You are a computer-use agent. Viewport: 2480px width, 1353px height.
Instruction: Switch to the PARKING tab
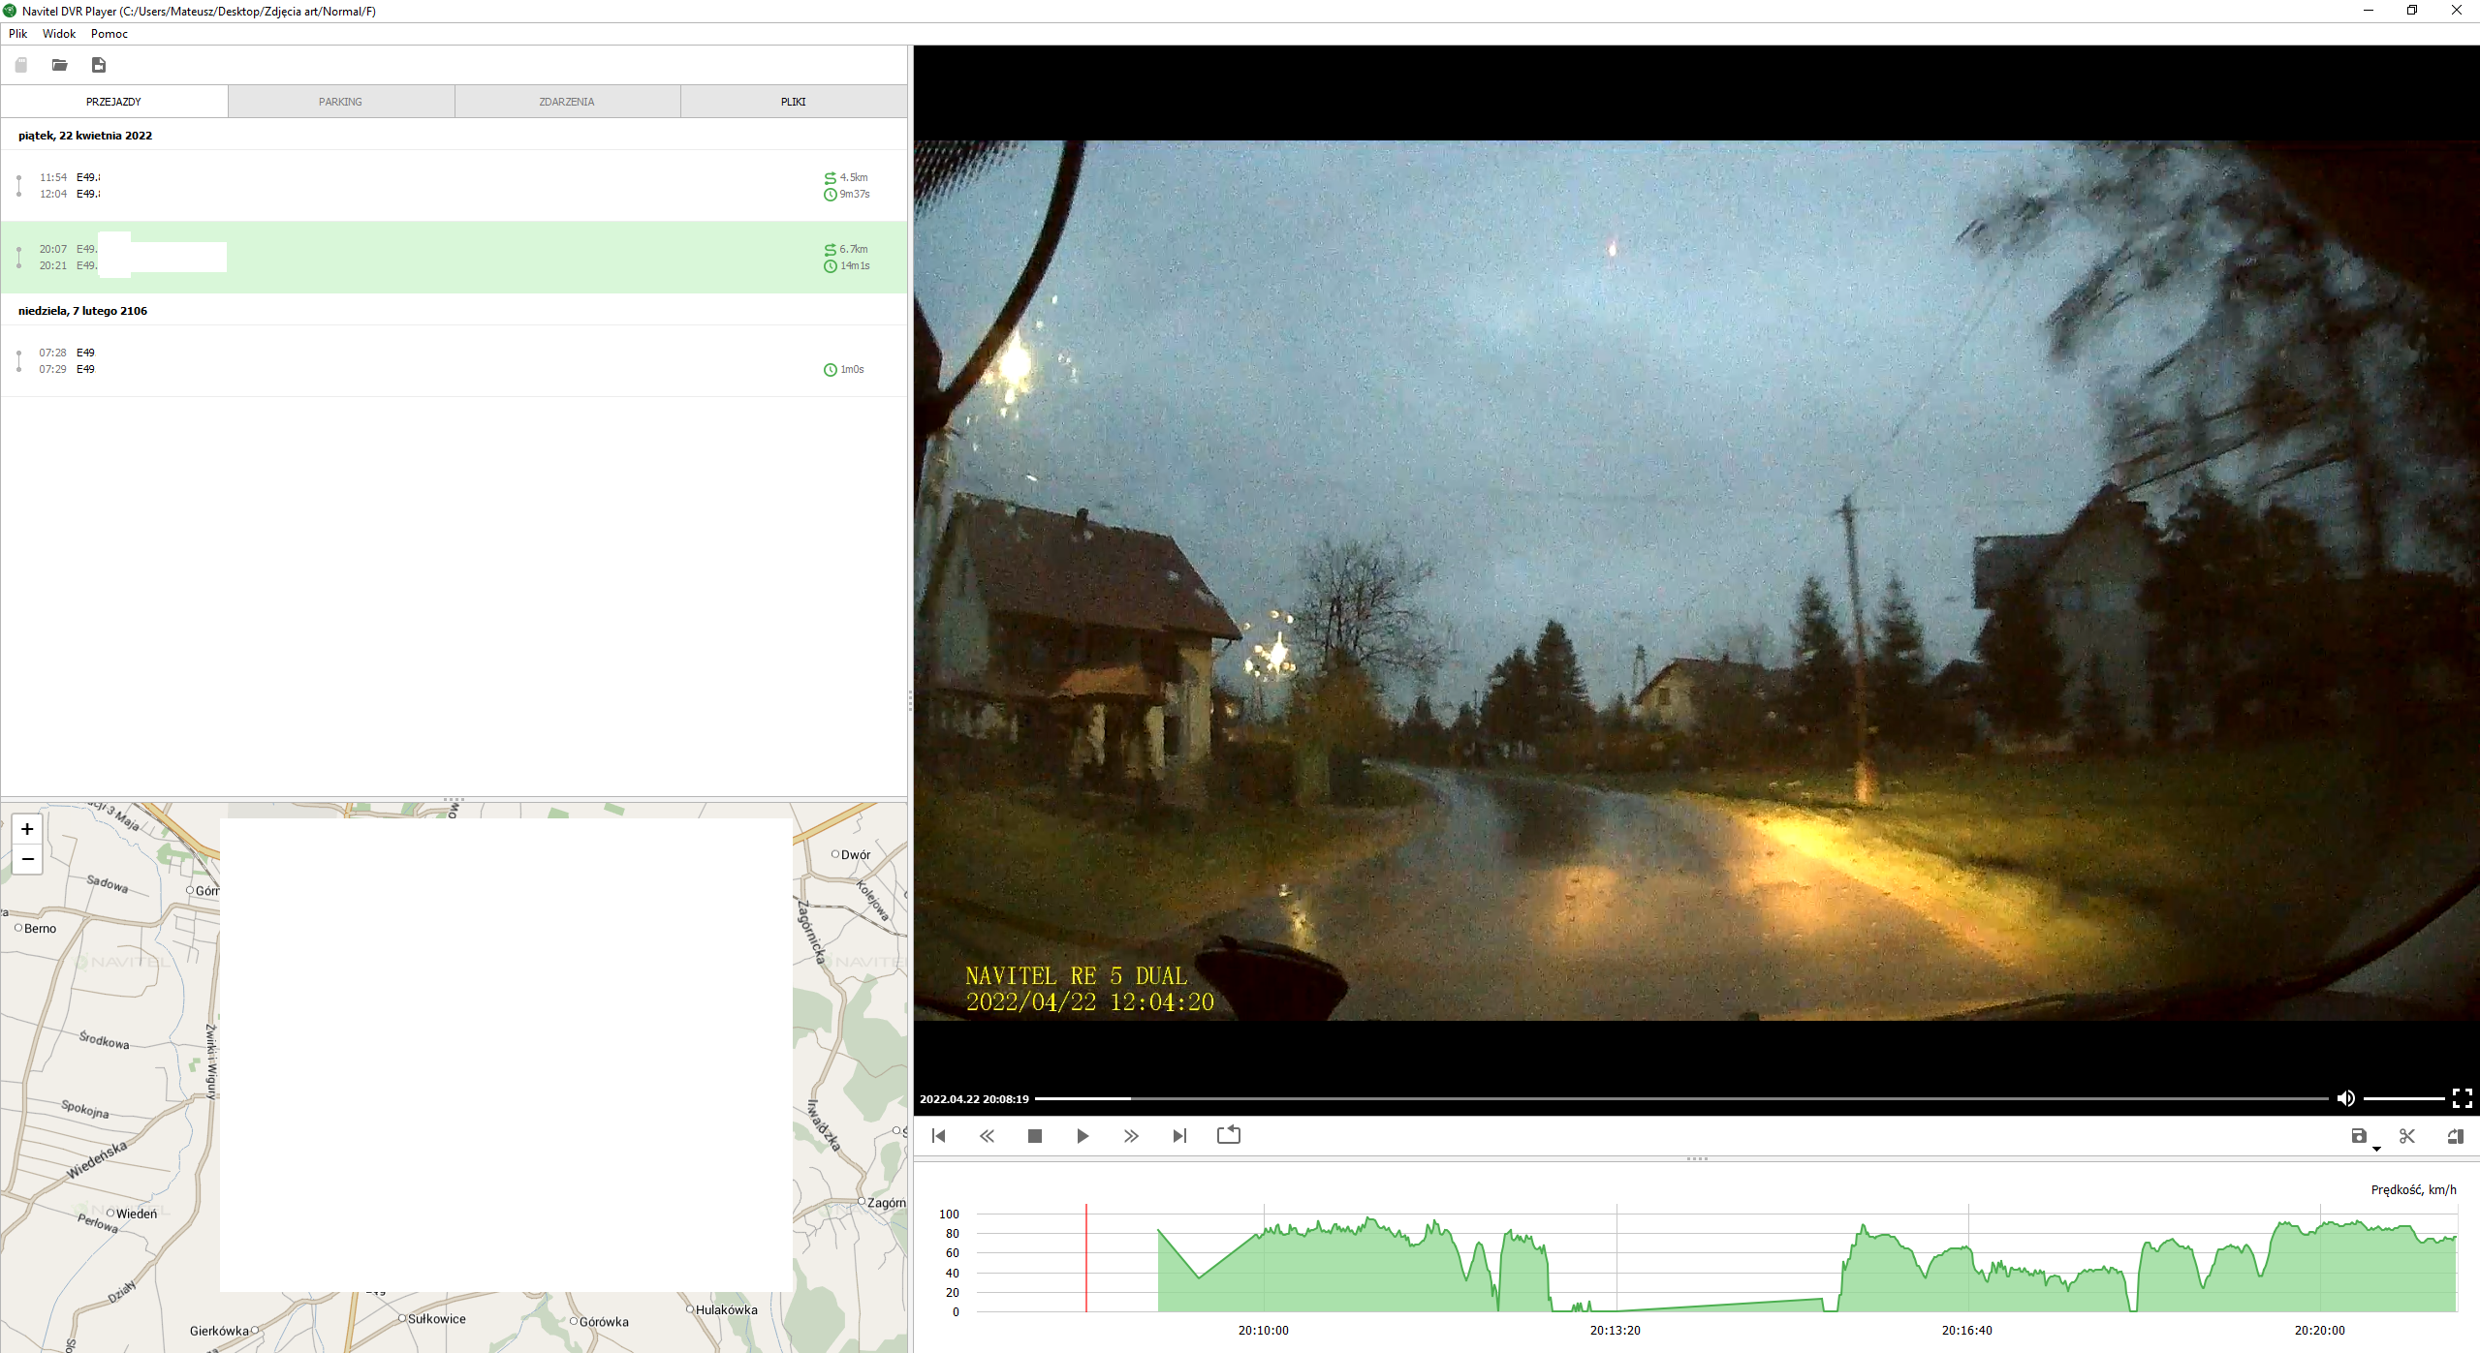340,102
